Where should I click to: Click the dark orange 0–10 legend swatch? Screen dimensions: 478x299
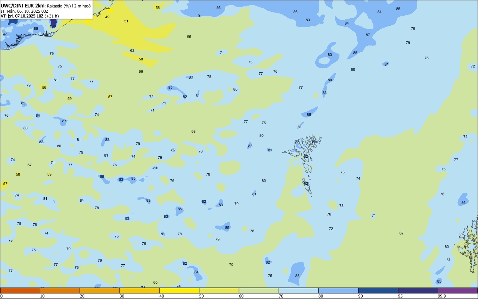point(20,290)
